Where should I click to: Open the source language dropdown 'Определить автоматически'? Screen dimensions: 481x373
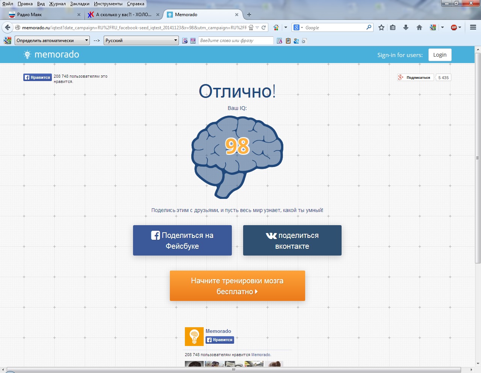point(52,41)
